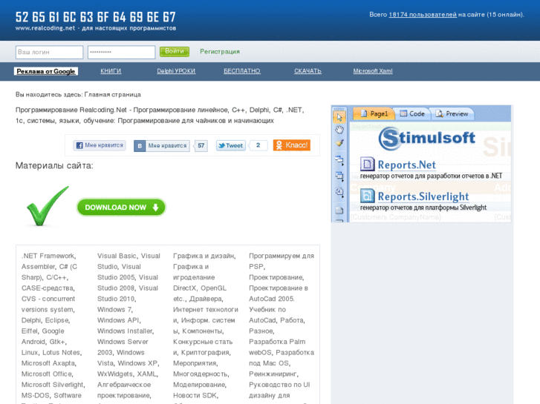Open the "Microsoft Xaml" menu link
The width and height of the screenshot is (540, 404).
click(373, 71)
